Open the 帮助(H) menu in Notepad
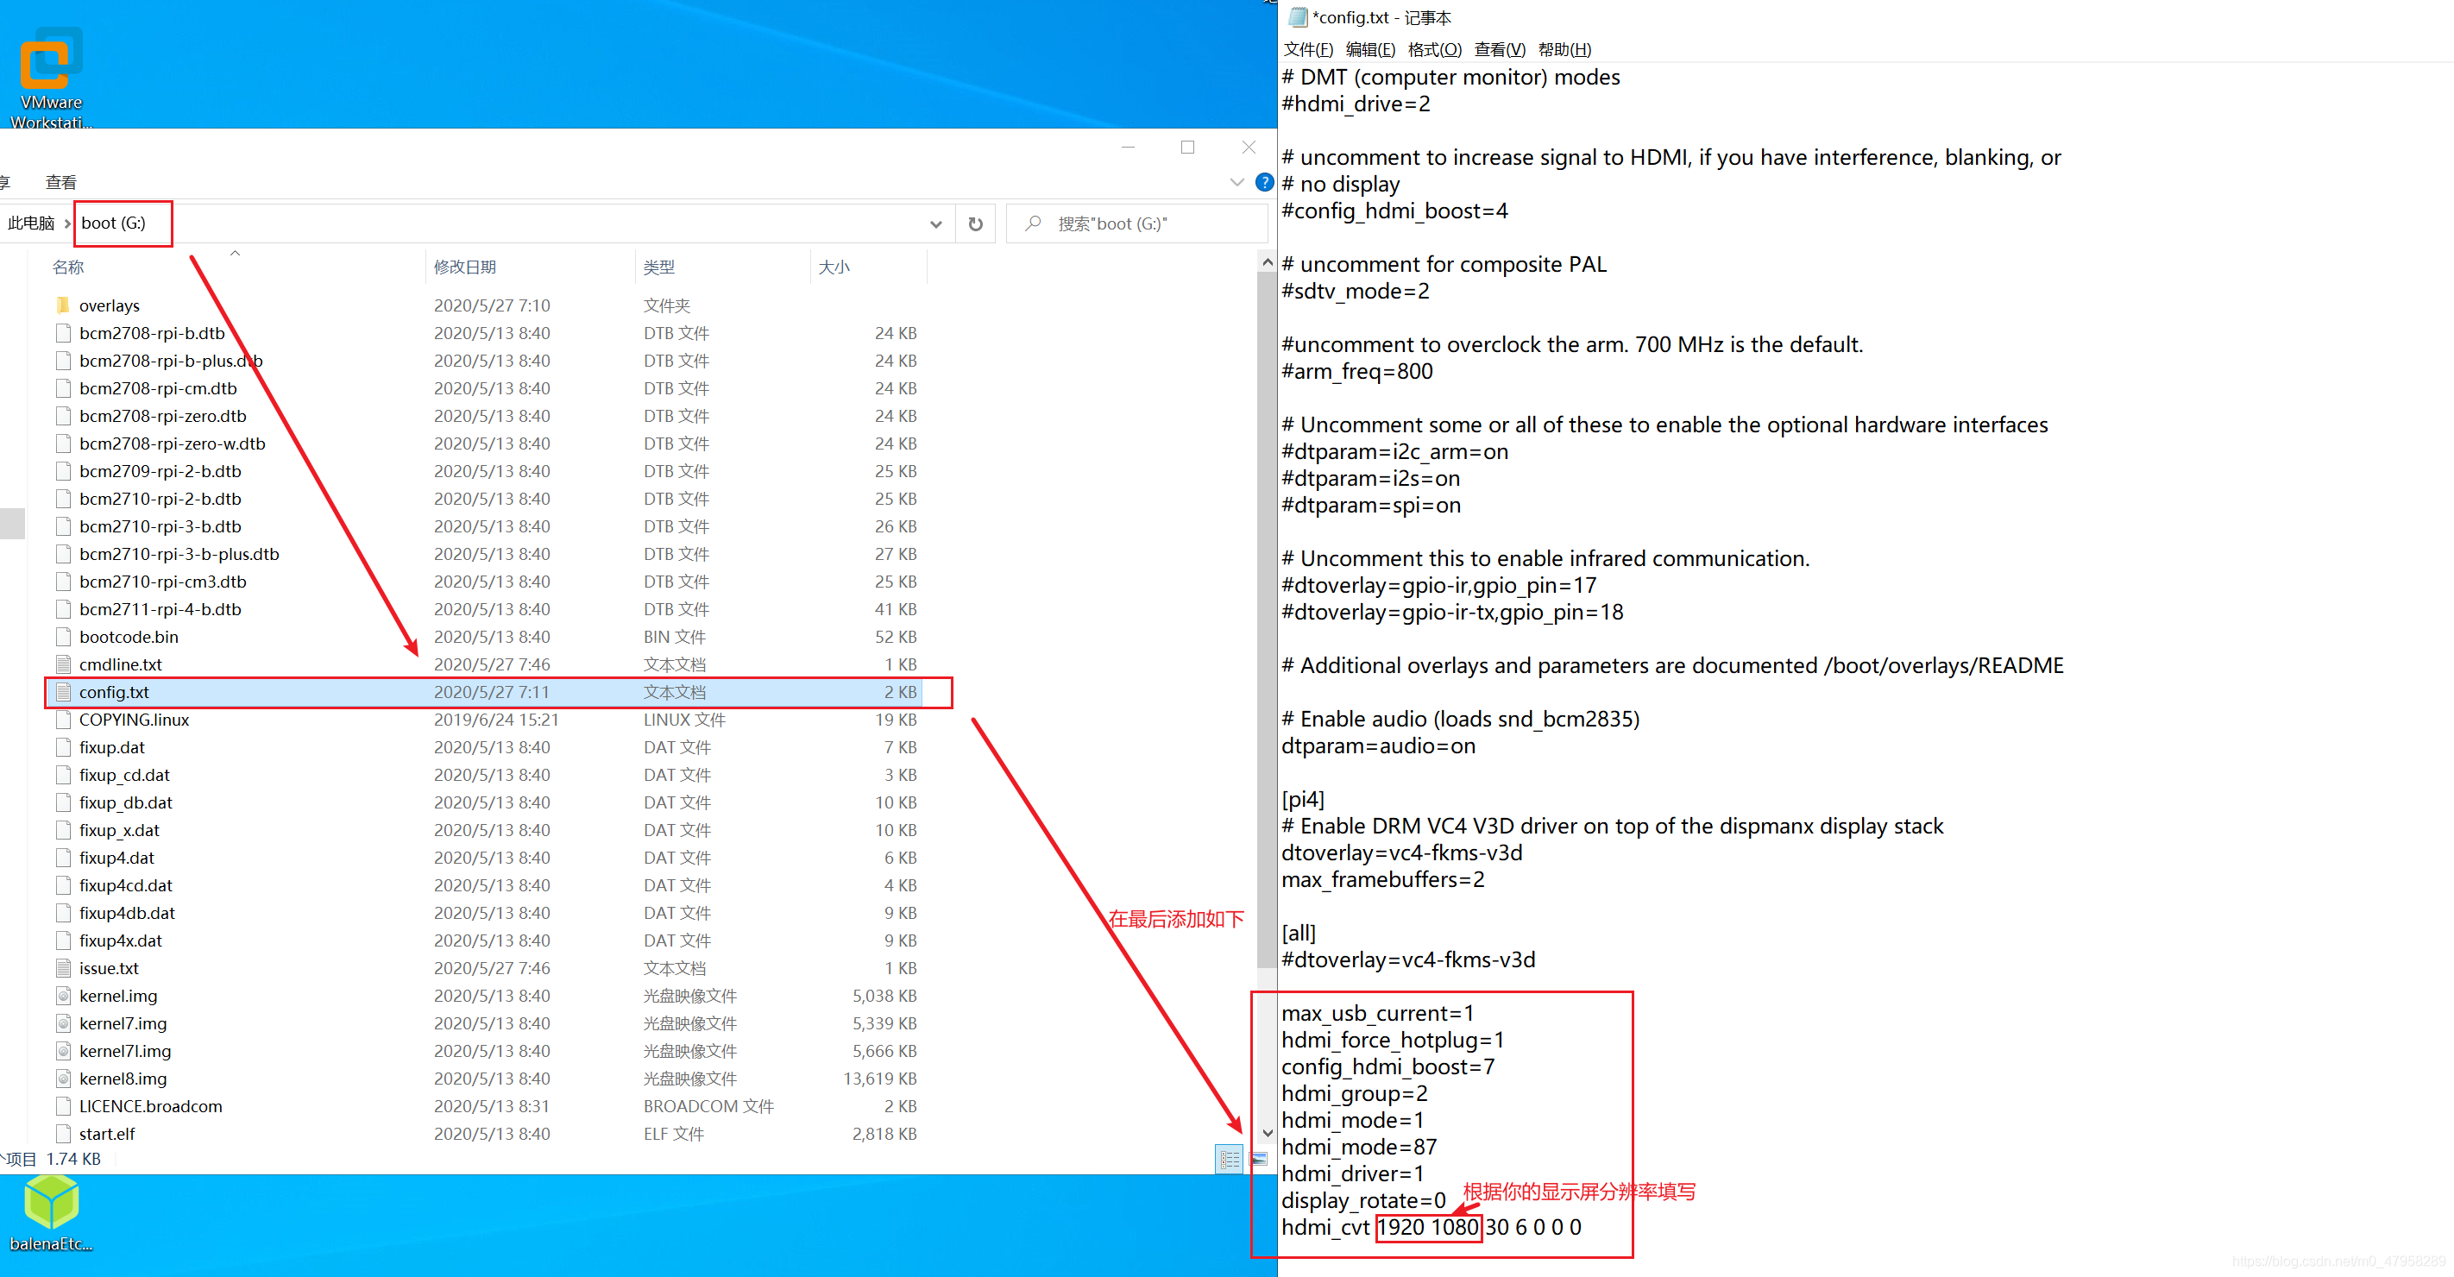 coord(1564,49)
